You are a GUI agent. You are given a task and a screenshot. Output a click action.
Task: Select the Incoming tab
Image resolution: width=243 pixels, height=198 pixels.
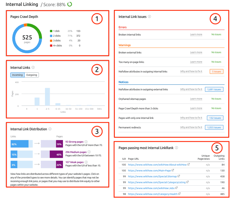[x=17, y=75]
